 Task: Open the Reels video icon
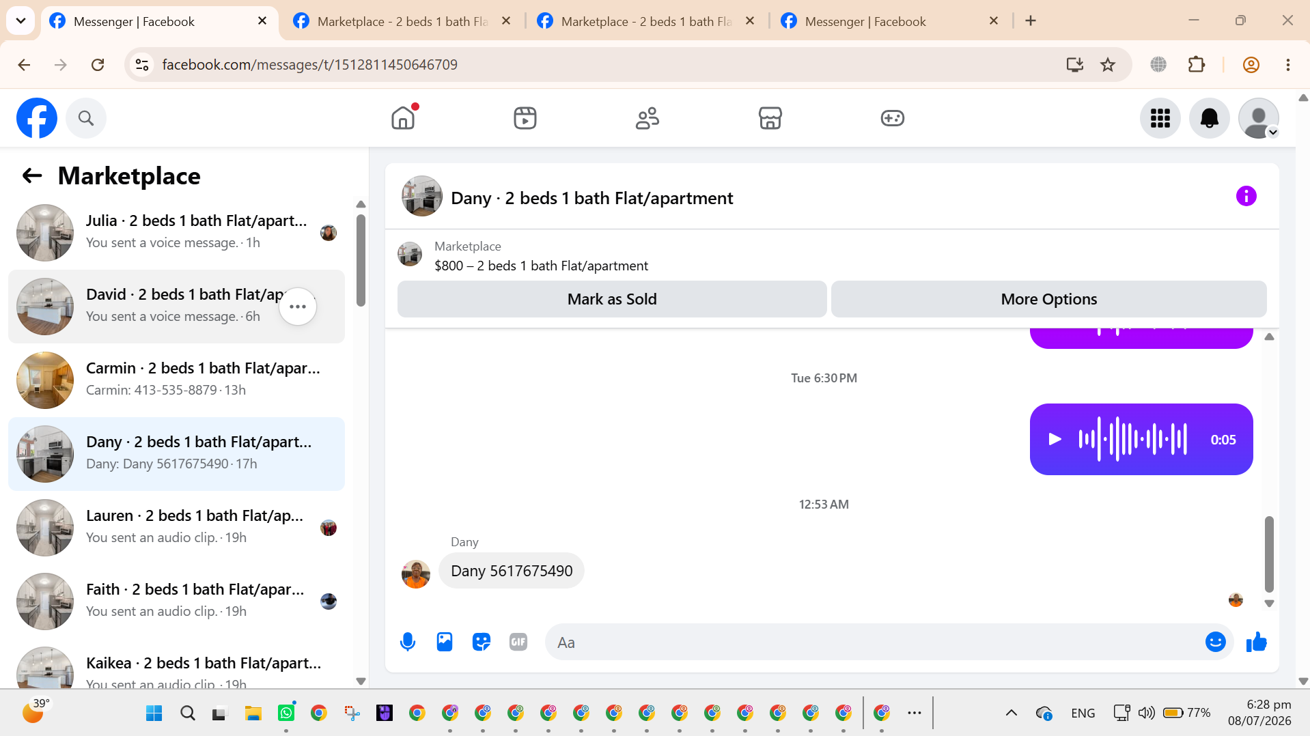click(525, 118)
